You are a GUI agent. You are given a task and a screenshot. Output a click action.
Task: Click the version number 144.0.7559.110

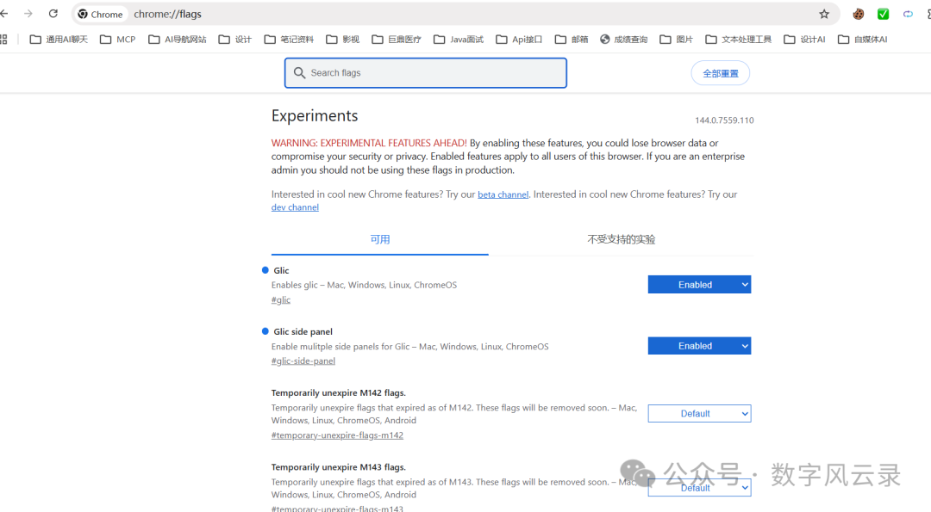[x=724, y=120]
